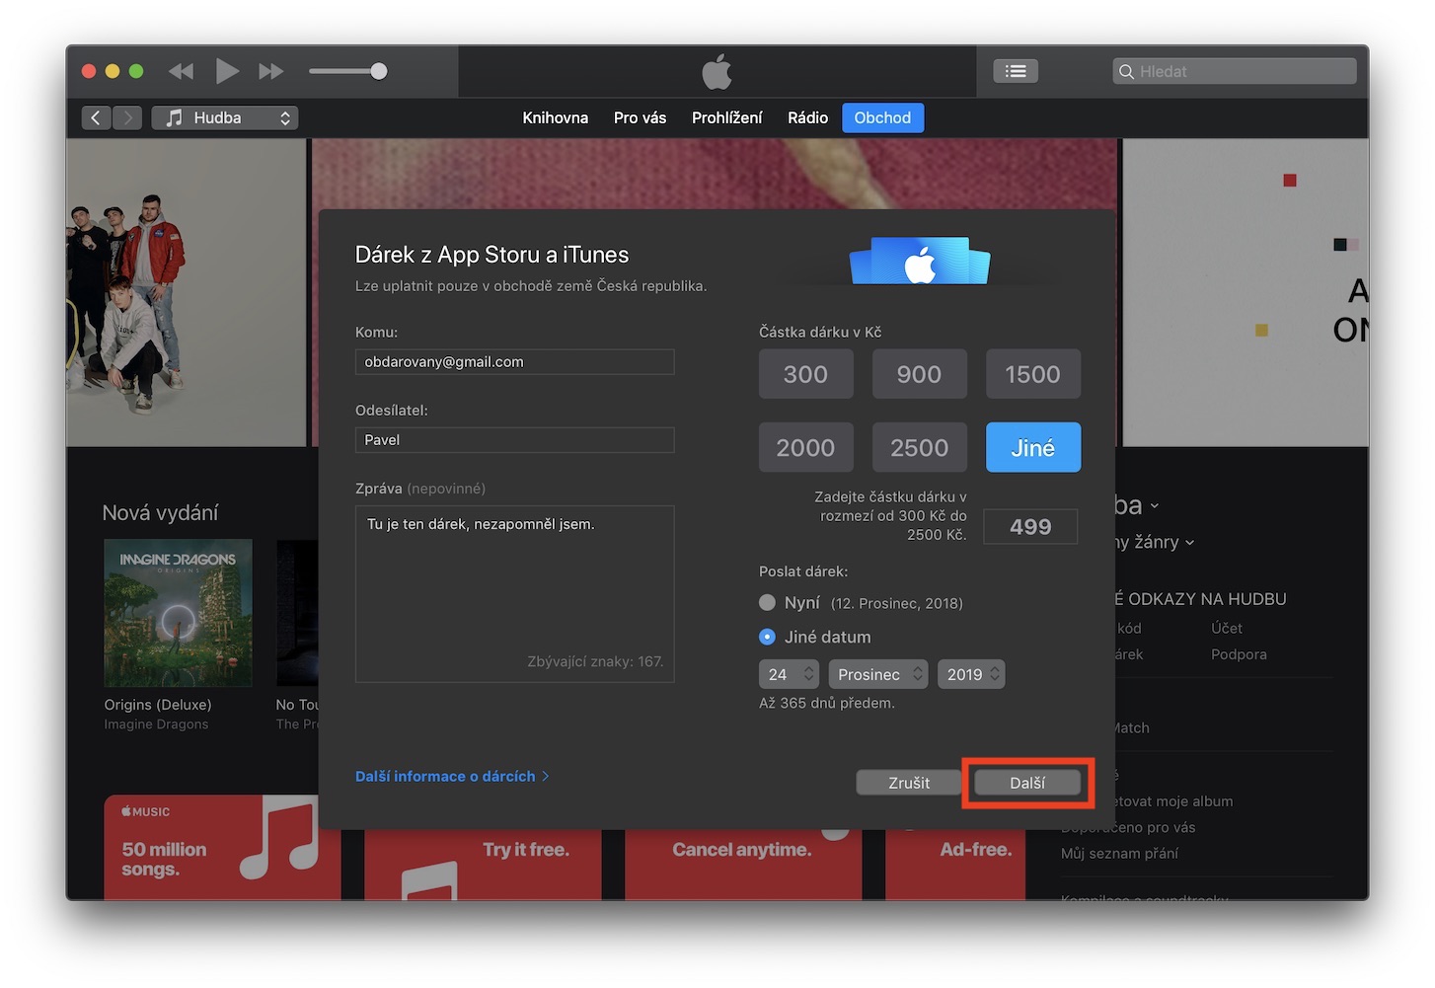Click the play button
Screen dimensions: 1435x988
point(227,71)
